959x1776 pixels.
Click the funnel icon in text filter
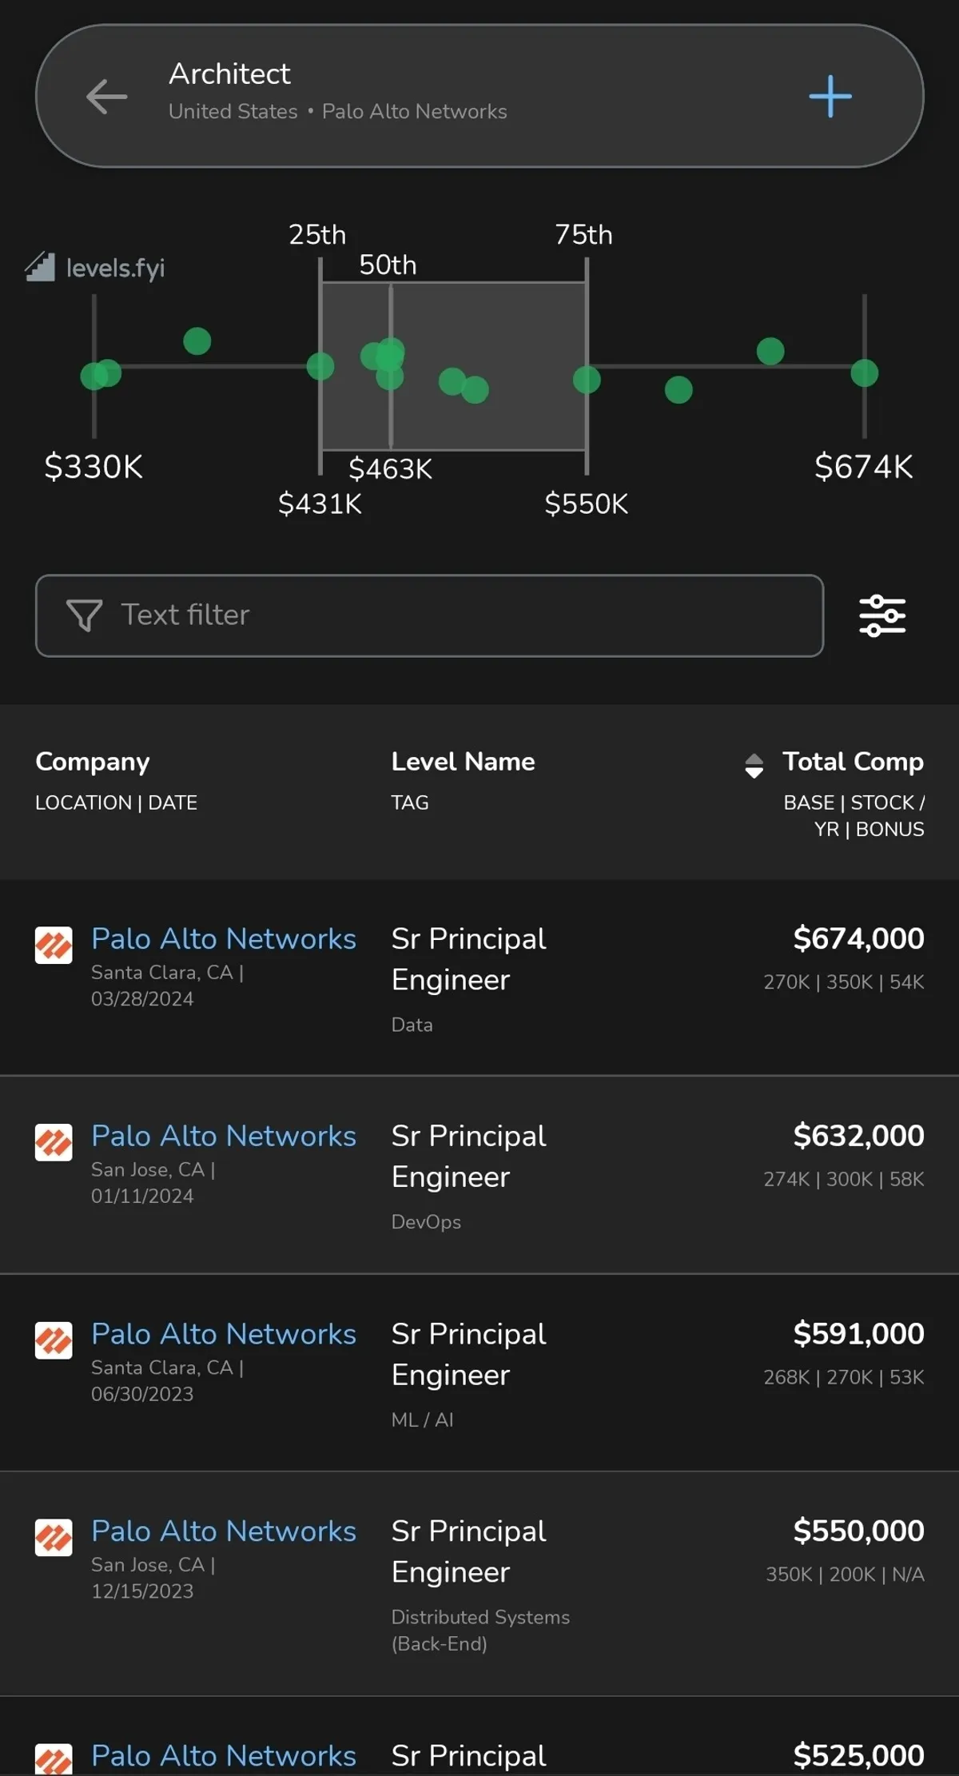tap(84, 615)
